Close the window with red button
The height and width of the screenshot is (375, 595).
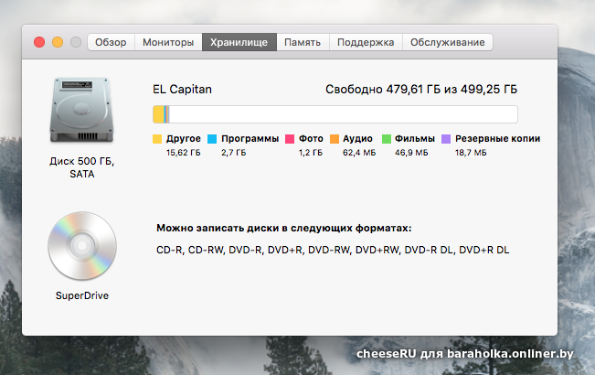[x=39, y=42]
